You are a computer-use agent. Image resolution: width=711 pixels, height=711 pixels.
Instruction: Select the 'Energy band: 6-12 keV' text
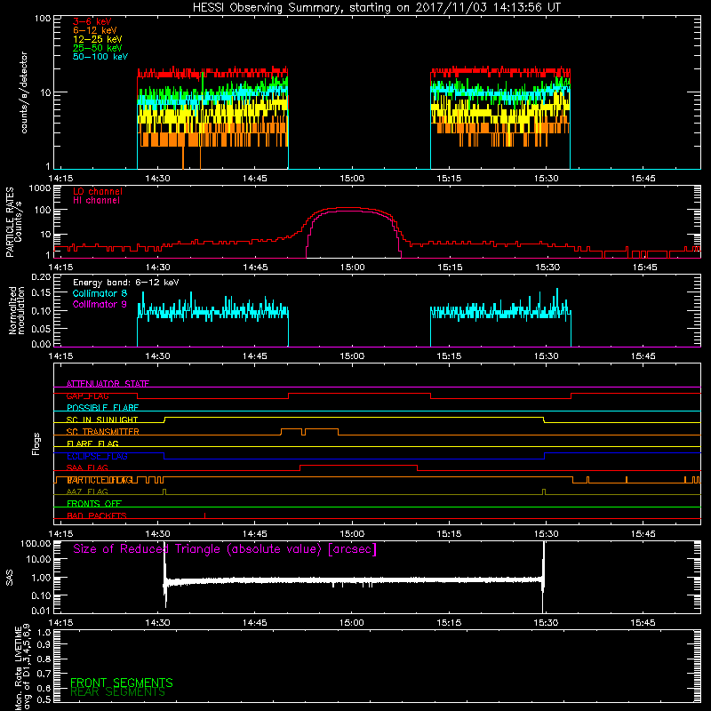tap(126, 283)
